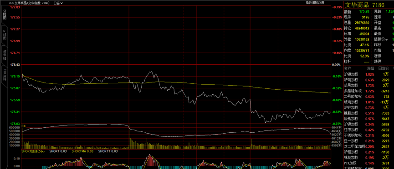The width and height of the screenshot is (394, 169).
Task: Click the -3243 value for 多晶硅加权
Action: click(385, 91)
